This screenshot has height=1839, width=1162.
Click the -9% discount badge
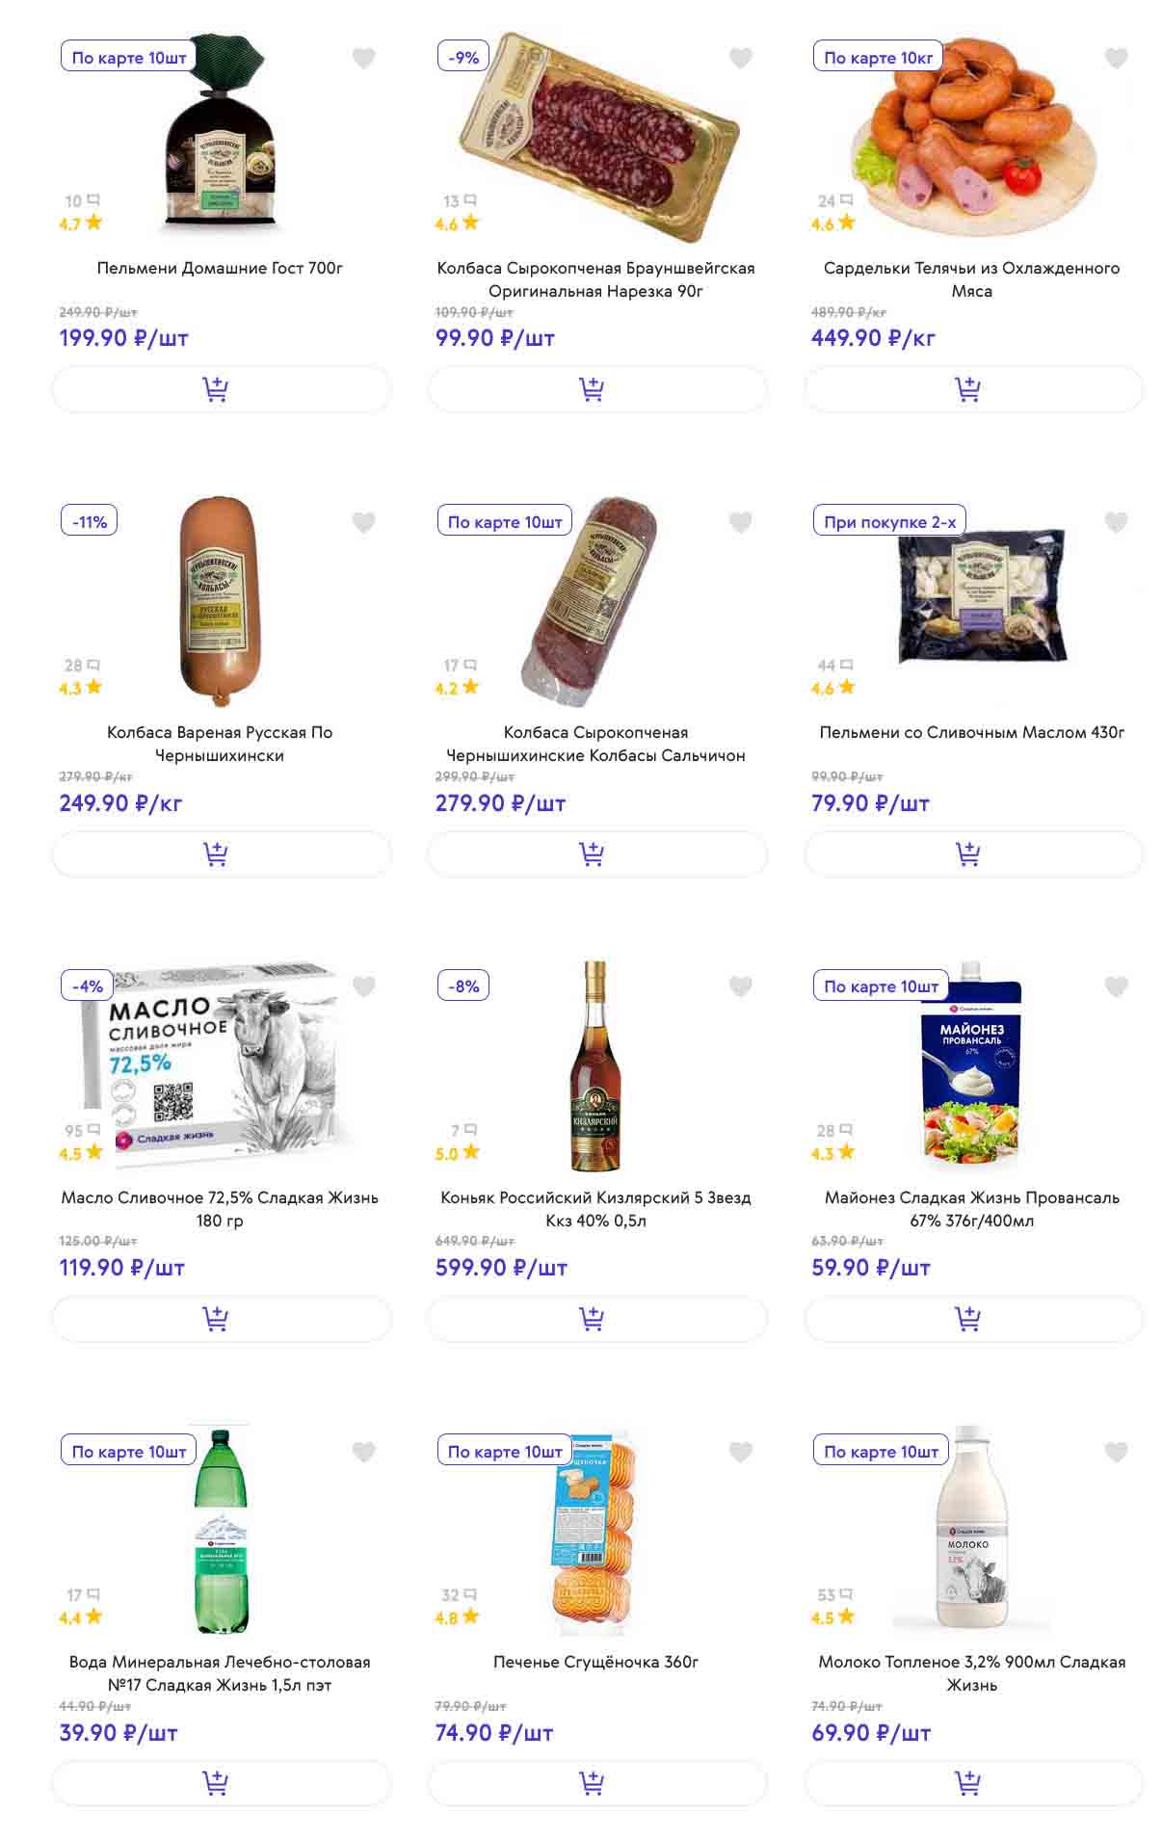point(463,58)
